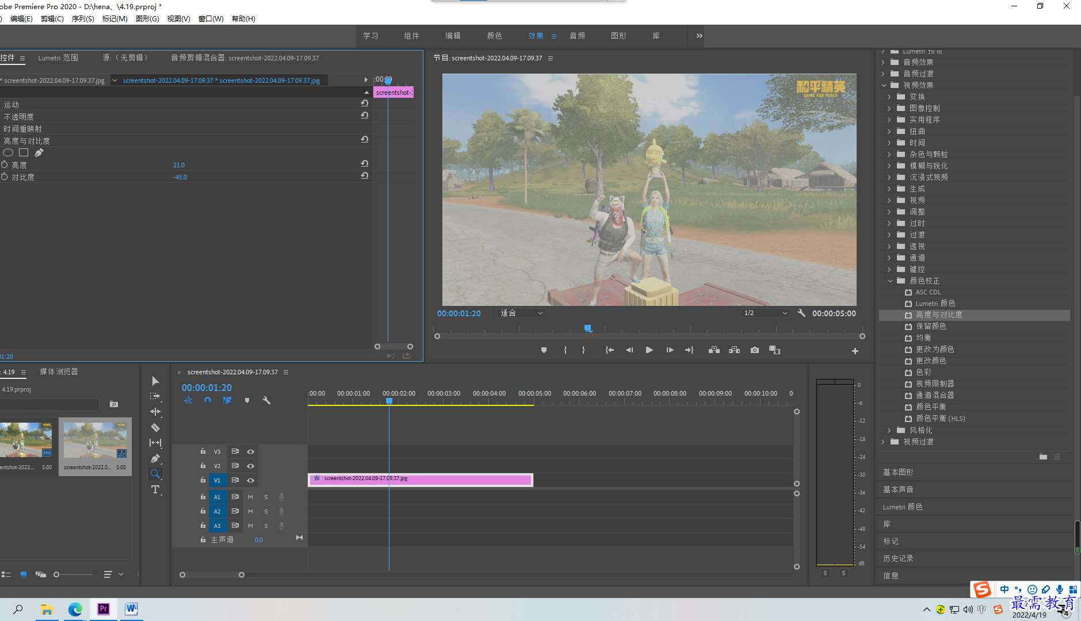Expand the 模糊与锐化 folder
The width and height of the screenshot is (1081, 621).
(x=889, y=166)
